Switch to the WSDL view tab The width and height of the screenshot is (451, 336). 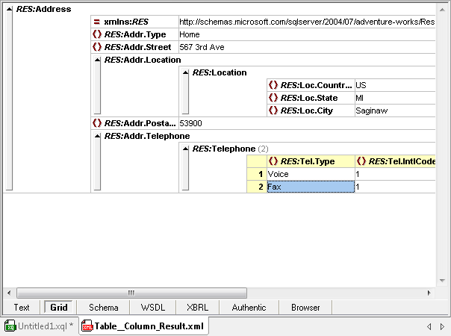pos(153,308)
